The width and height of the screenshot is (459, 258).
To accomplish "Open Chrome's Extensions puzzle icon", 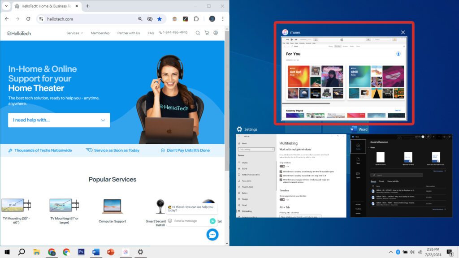I will point(196,19).
